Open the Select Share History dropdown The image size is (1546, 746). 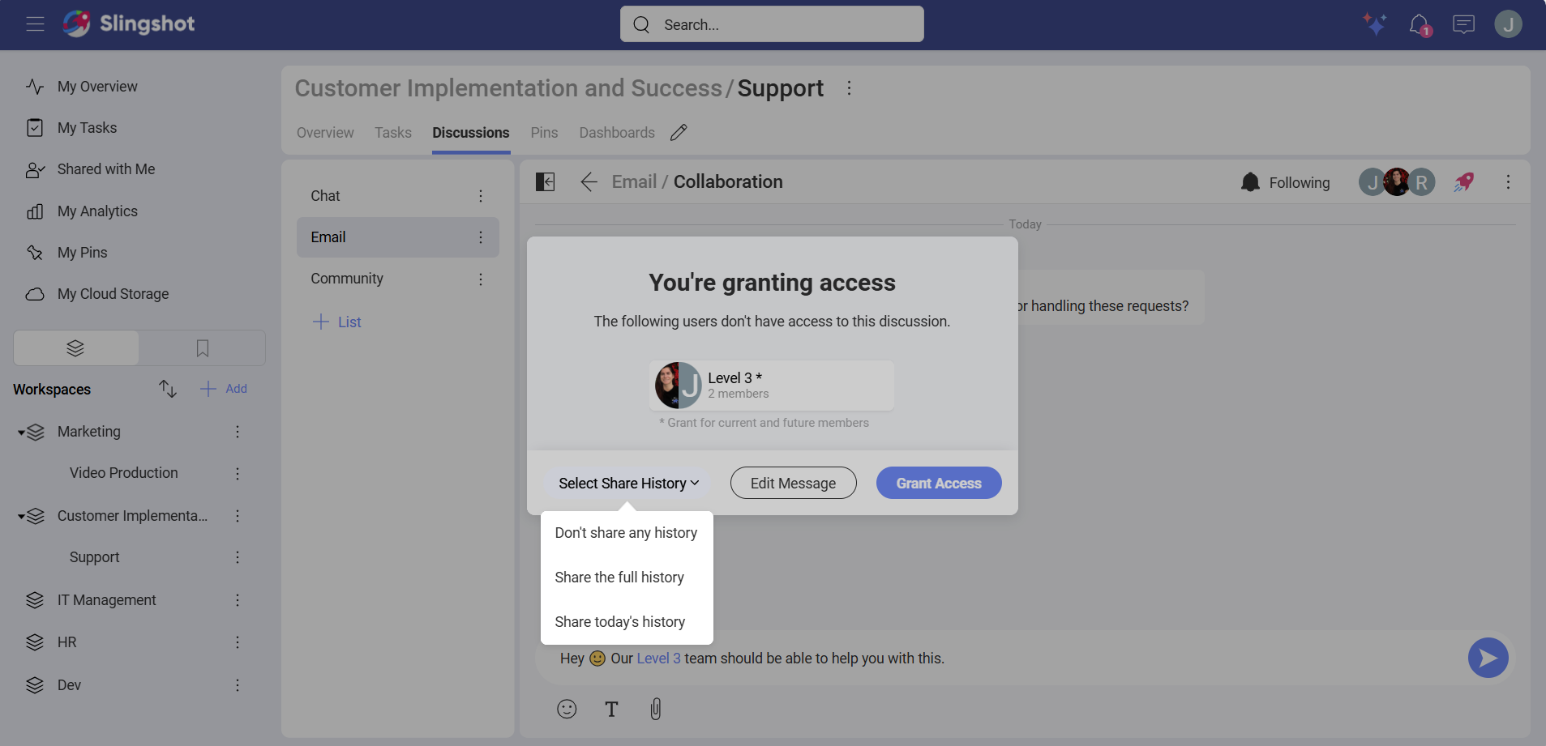click(628, 484)
